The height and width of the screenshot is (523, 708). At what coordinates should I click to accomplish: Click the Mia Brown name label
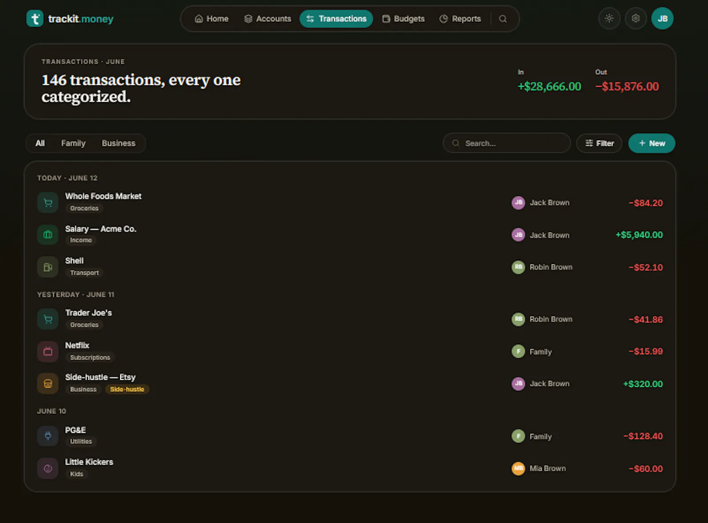[x=548, y=468]
